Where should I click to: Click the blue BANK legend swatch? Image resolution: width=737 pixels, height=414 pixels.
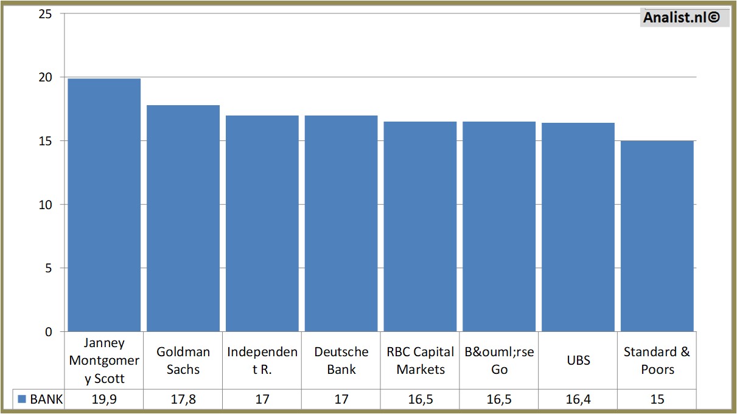[x=22, y=399]
